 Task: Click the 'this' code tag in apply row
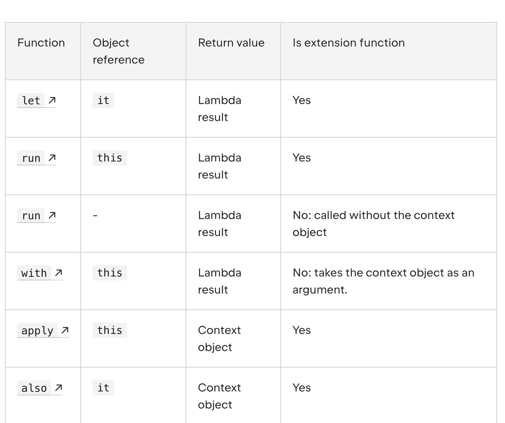[x=109, y=331]
